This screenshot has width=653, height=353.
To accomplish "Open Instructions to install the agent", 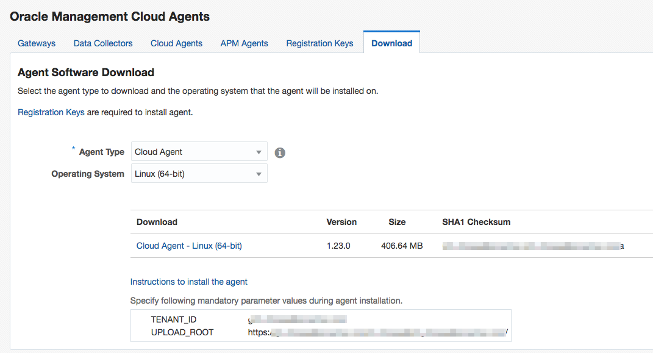I will pos(189,282).
